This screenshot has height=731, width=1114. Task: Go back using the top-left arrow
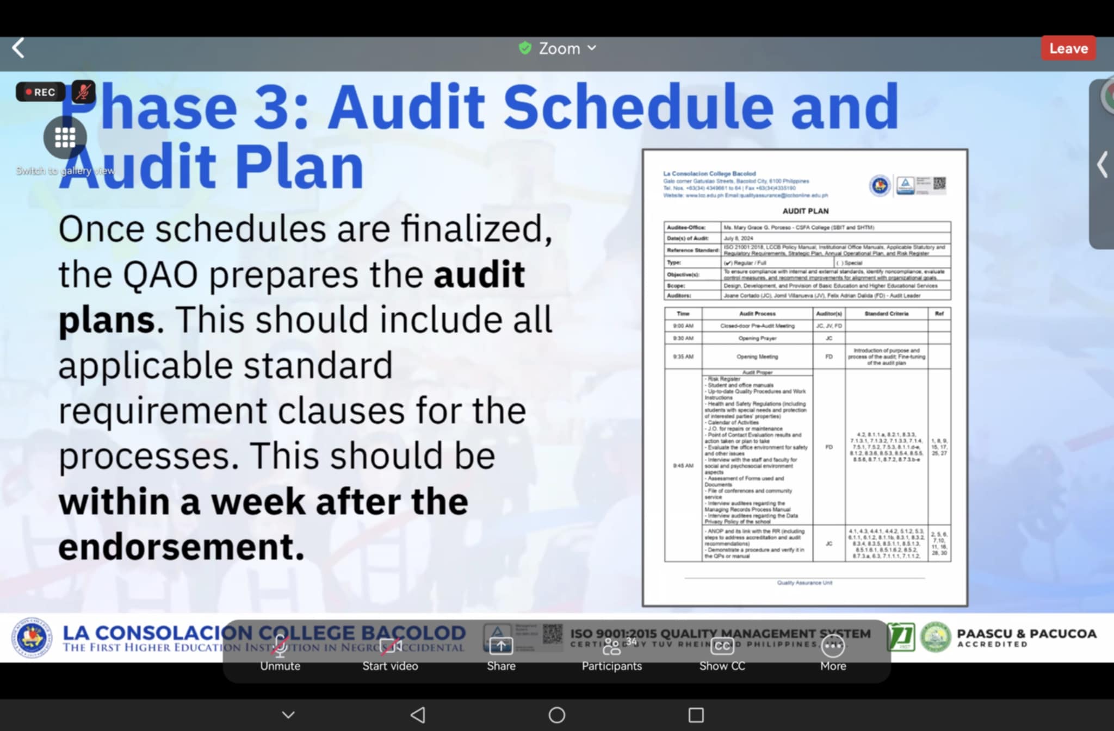click(x=18, y=48)
